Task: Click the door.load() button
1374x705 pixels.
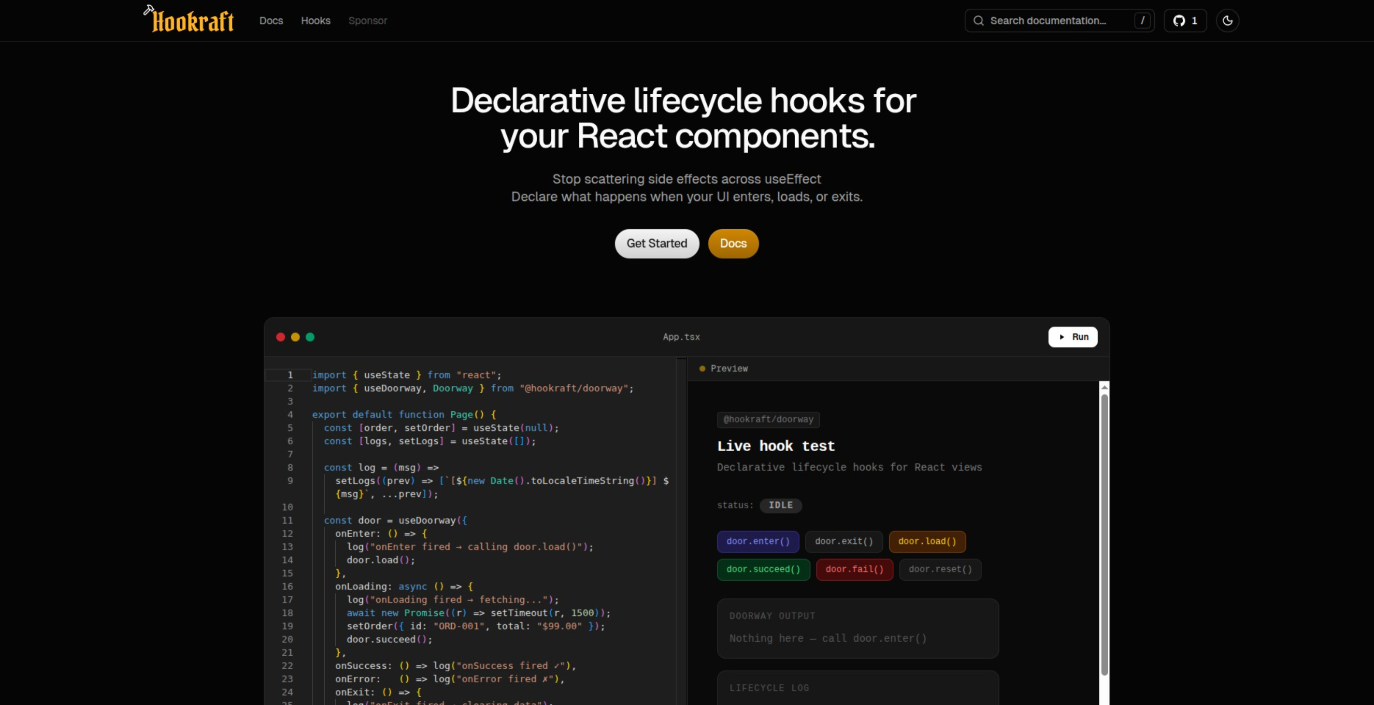Action: coord(927,542)
